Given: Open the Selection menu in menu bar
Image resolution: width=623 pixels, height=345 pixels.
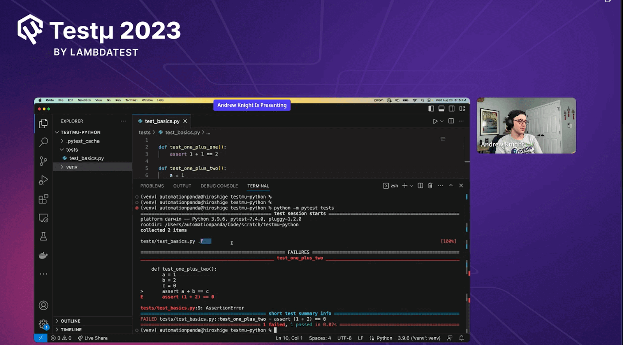Looking at the screenshot, I should point(84,100).
